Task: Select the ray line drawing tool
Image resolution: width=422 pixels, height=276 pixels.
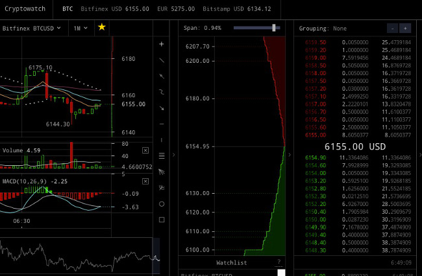Action: [x=162, y=76]
